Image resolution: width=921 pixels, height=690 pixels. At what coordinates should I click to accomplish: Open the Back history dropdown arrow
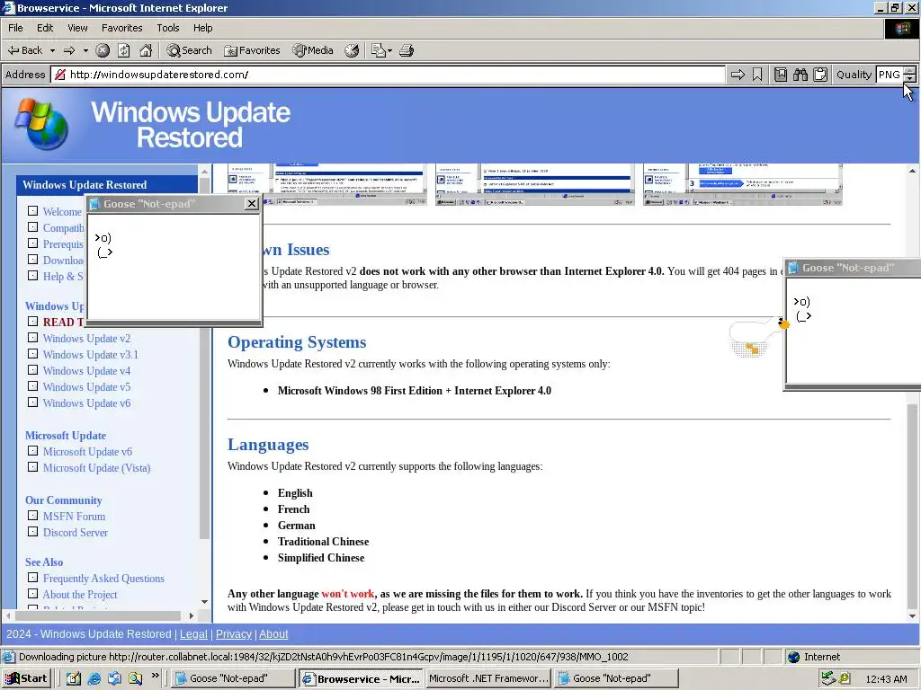tap(52, 50)
